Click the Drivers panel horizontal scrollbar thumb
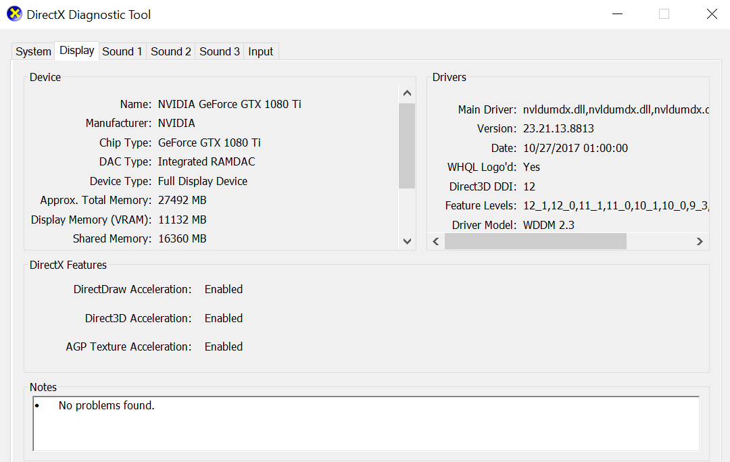The height and width of the screenshot is (462, 730). pyautogui.click(x=535, y=241)
